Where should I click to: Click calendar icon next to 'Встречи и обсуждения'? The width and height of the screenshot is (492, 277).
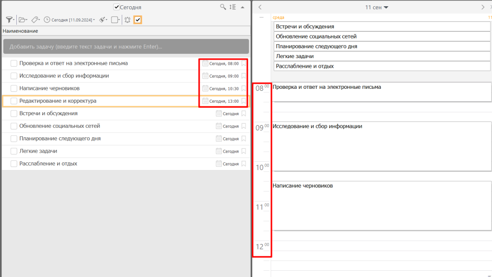(x=219, y=113)
